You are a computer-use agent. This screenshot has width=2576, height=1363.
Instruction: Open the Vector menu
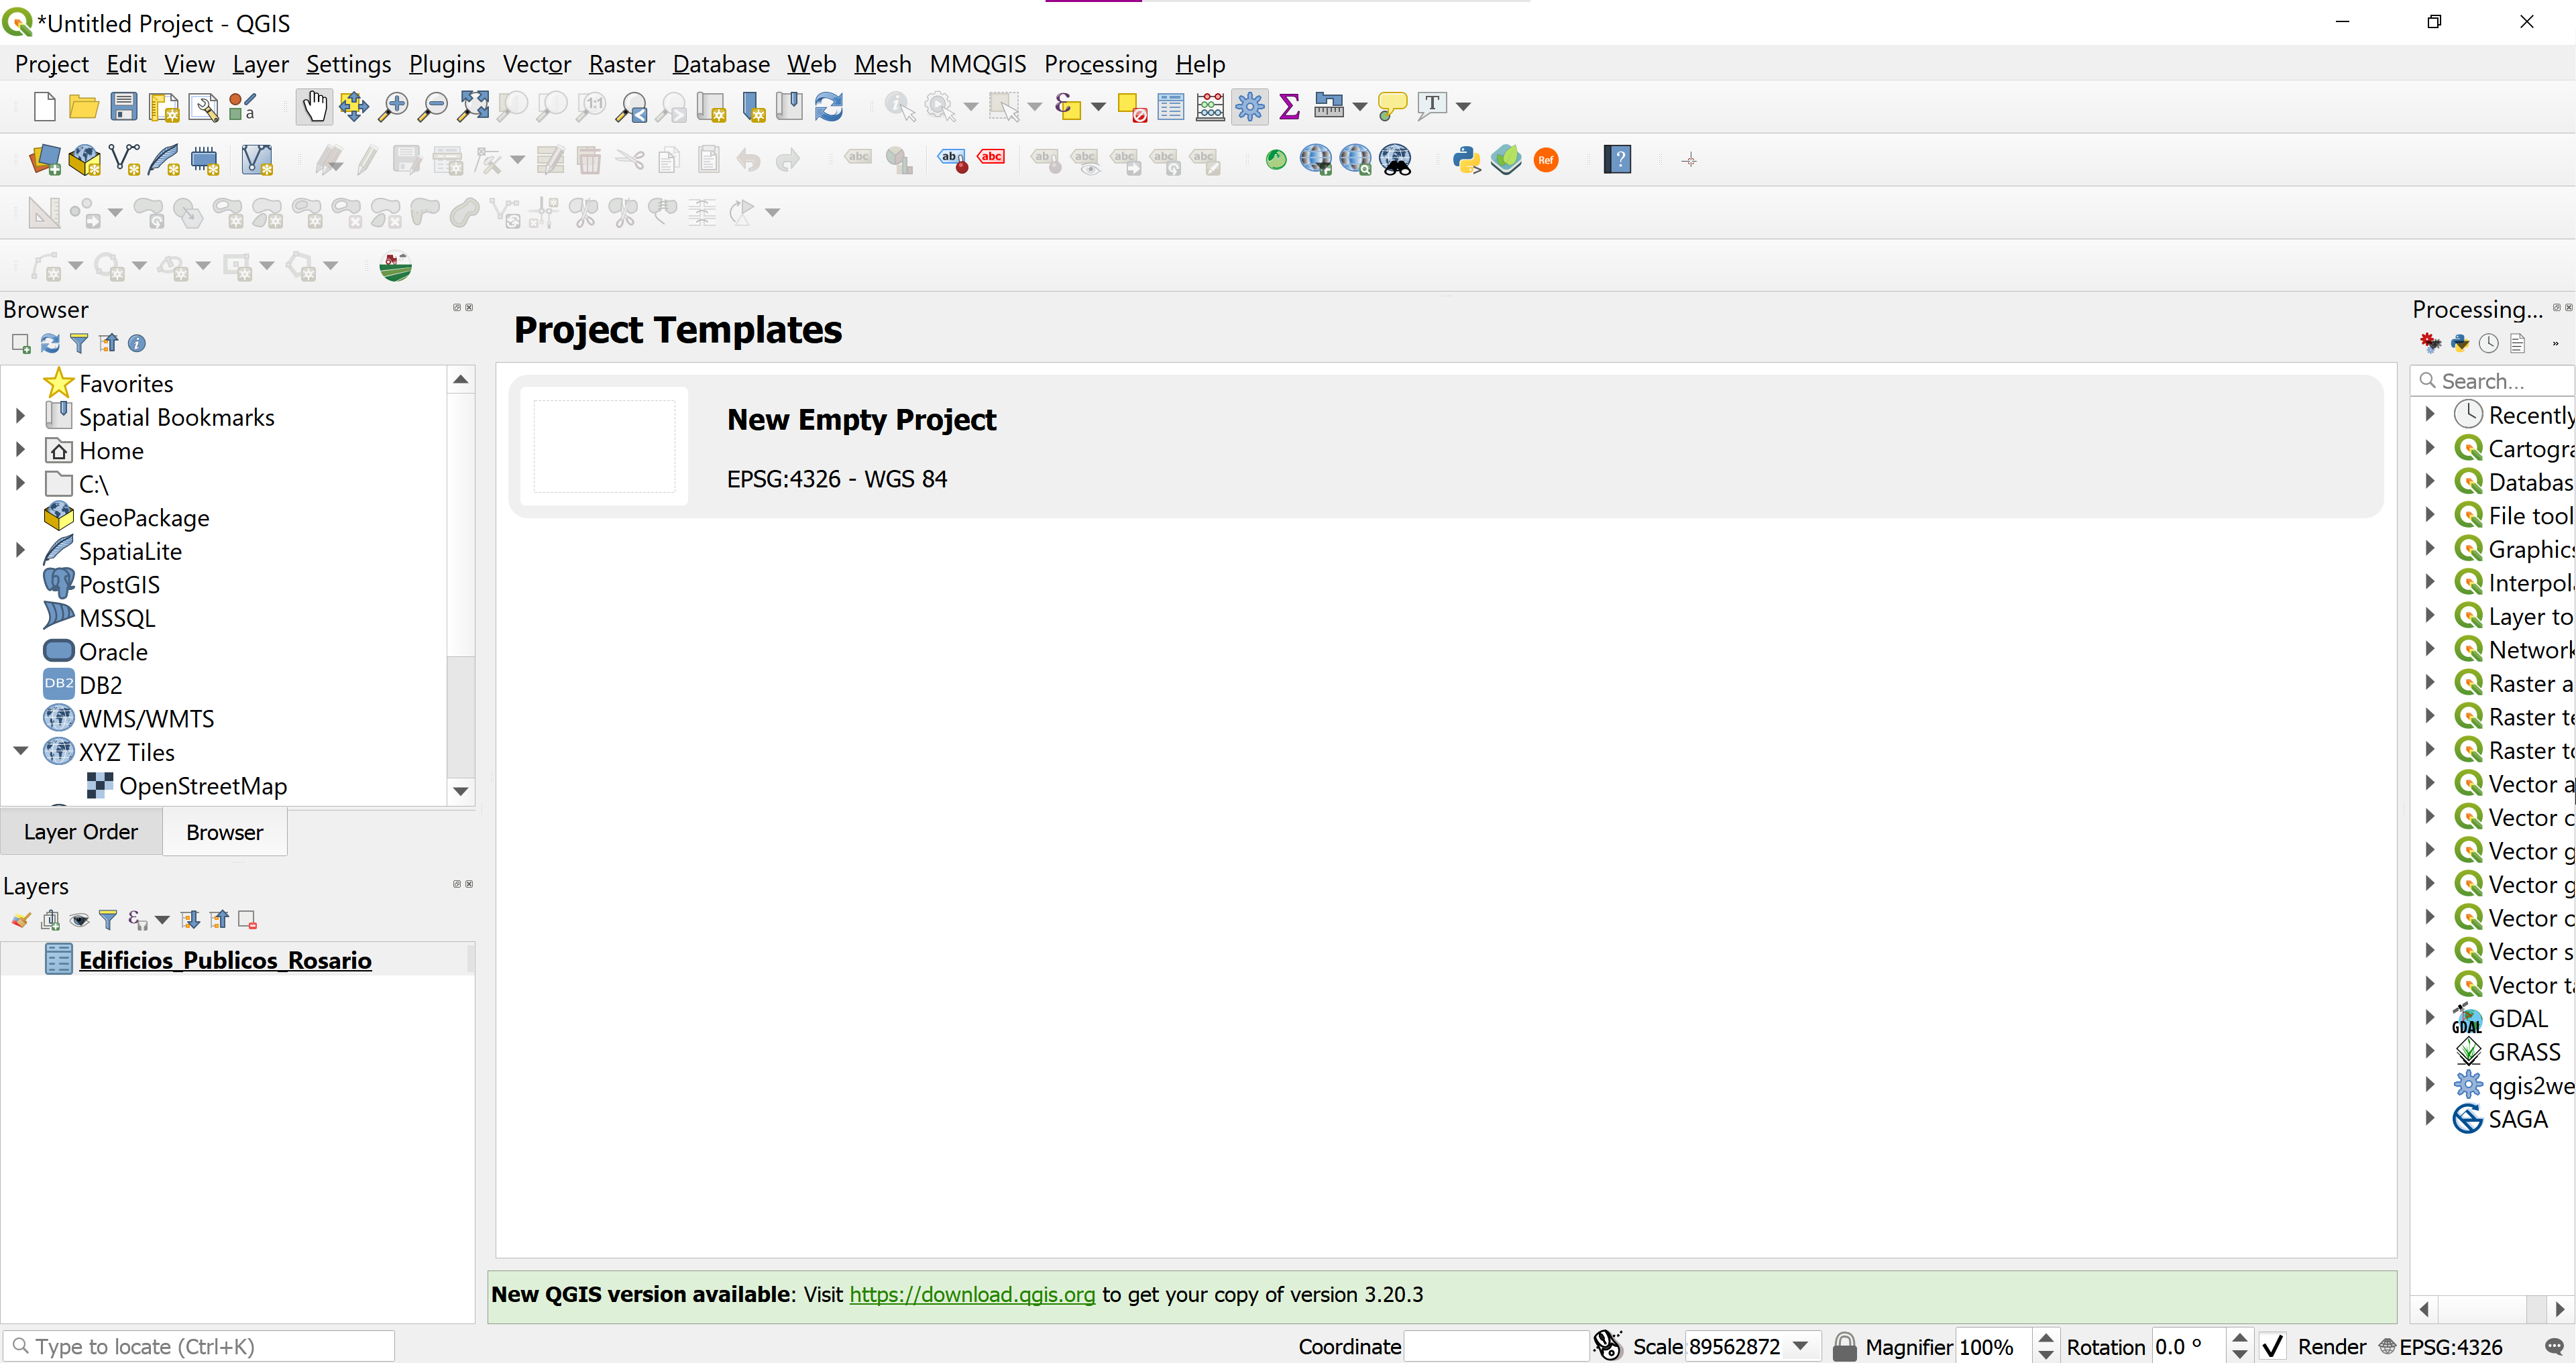(536, 64)
